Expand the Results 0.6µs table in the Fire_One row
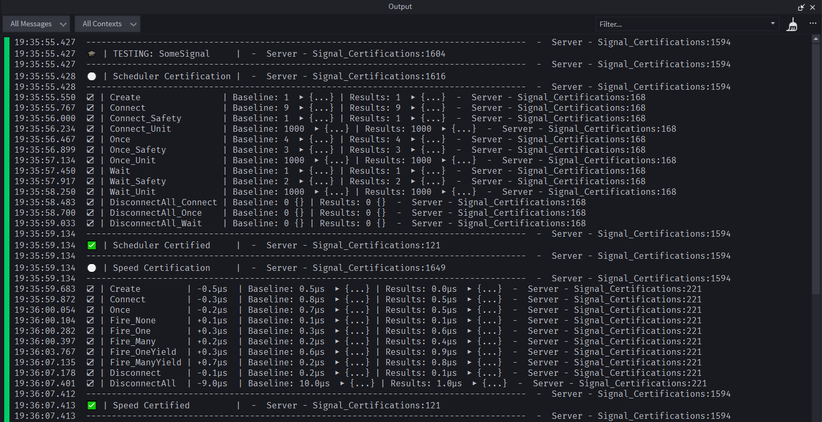This screenshot has height=422, width=822. [470, 331]
